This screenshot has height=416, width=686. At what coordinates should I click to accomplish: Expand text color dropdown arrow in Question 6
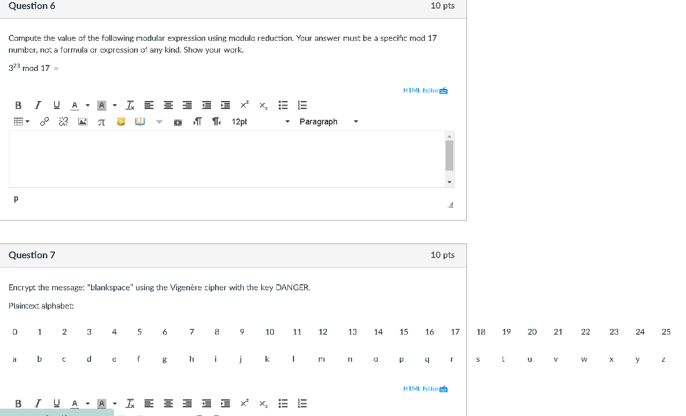tap(88, 105)
